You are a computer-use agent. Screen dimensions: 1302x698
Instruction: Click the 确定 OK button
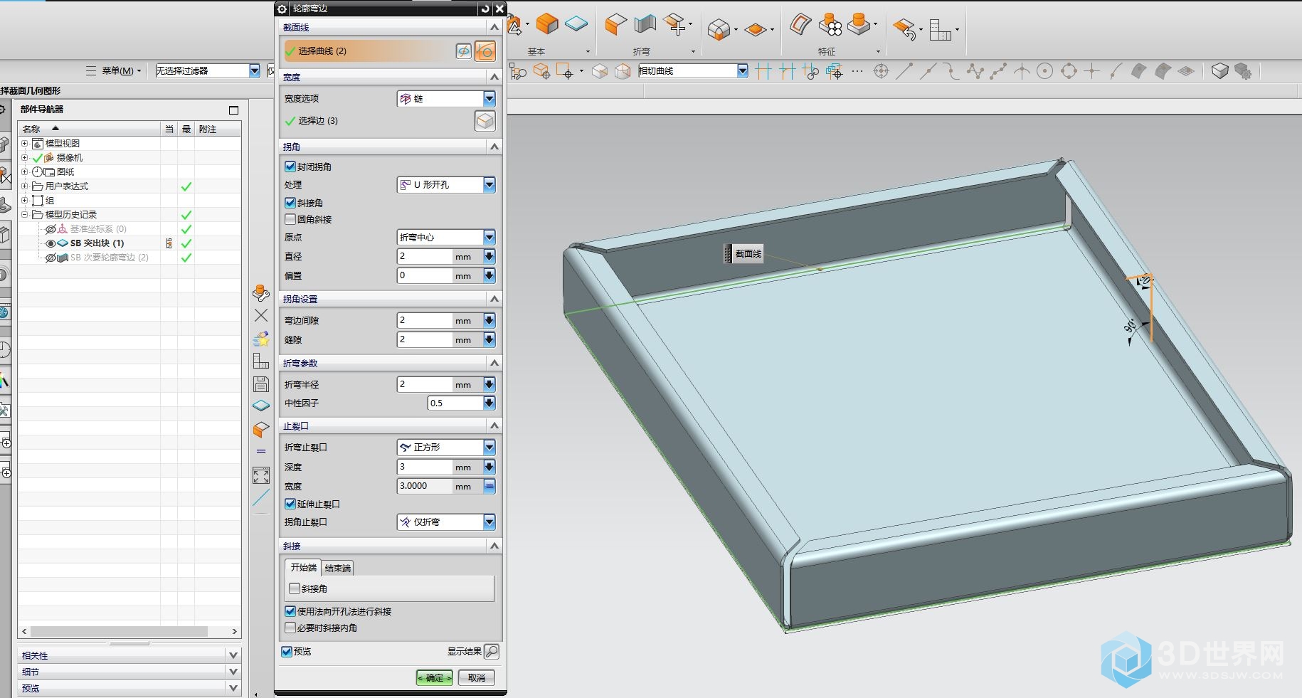coord(435,677)
